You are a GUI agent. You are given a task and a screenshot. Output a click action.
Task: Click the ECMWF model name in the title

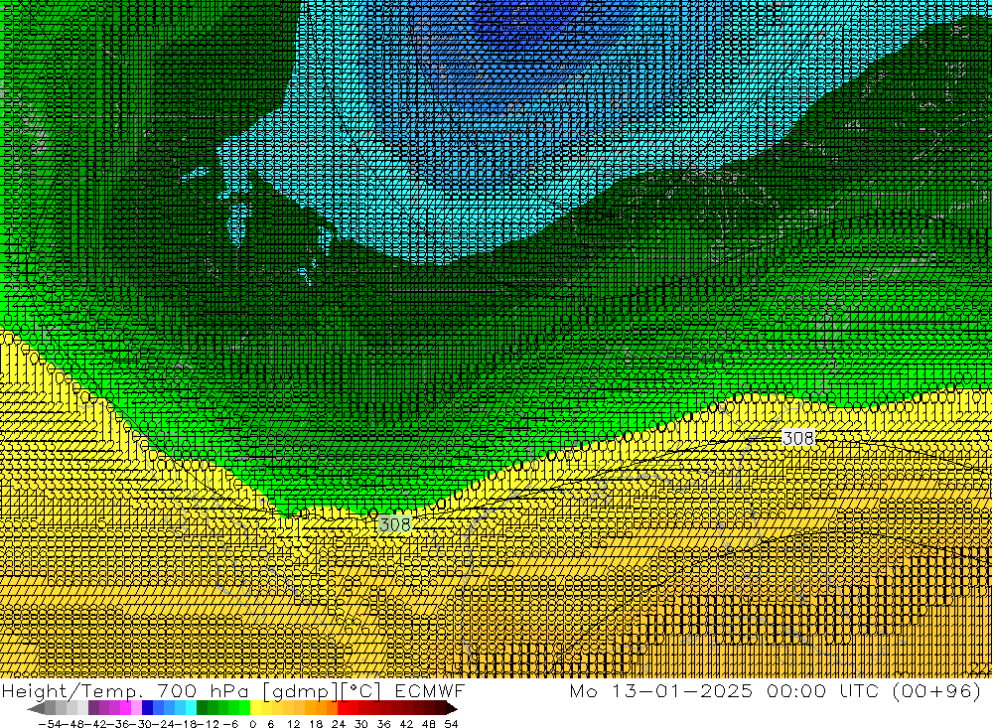pyautogui.click(x=430, y=690)
